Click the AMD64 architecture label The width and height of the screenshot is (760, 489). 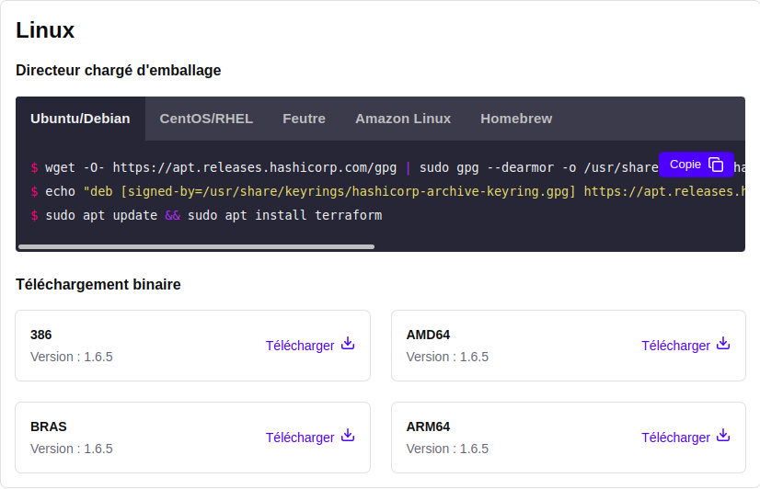pyautogui.click(x=428, y=335)
